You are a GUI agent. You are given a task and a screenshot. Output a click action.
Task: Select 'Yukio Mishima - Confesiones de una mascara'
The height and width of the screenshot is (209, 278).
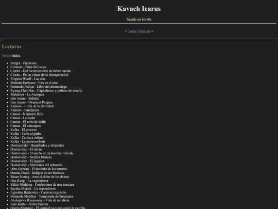tap(42, 184)
